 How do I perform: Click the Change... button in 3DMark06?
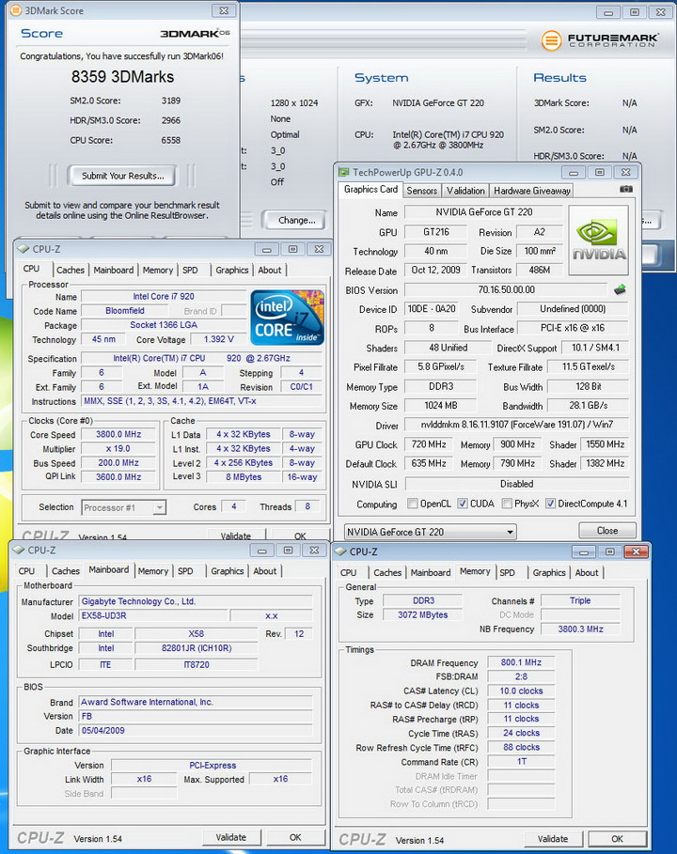(296, 220)
